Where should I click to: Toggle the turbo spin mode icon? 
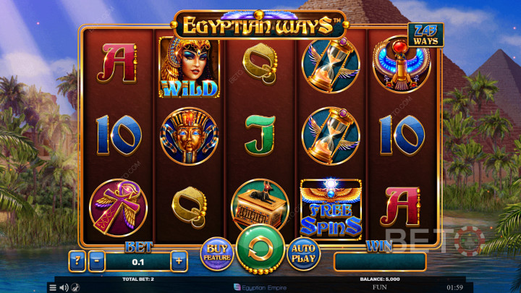[75, 287]
